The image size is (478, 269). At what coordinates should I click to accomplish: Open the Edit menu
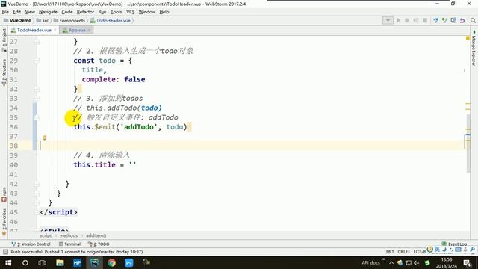[x=16, y=12]
